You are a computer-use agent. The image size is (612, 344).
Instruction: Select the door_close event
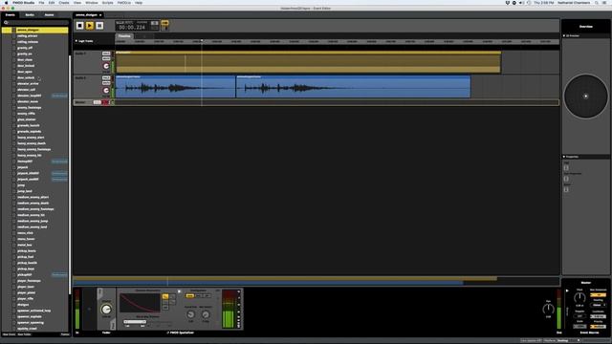25,59
